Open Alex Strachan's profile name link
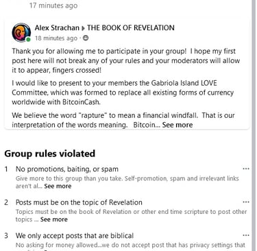The width and height of the screenshot is (257, 251). 57,28
